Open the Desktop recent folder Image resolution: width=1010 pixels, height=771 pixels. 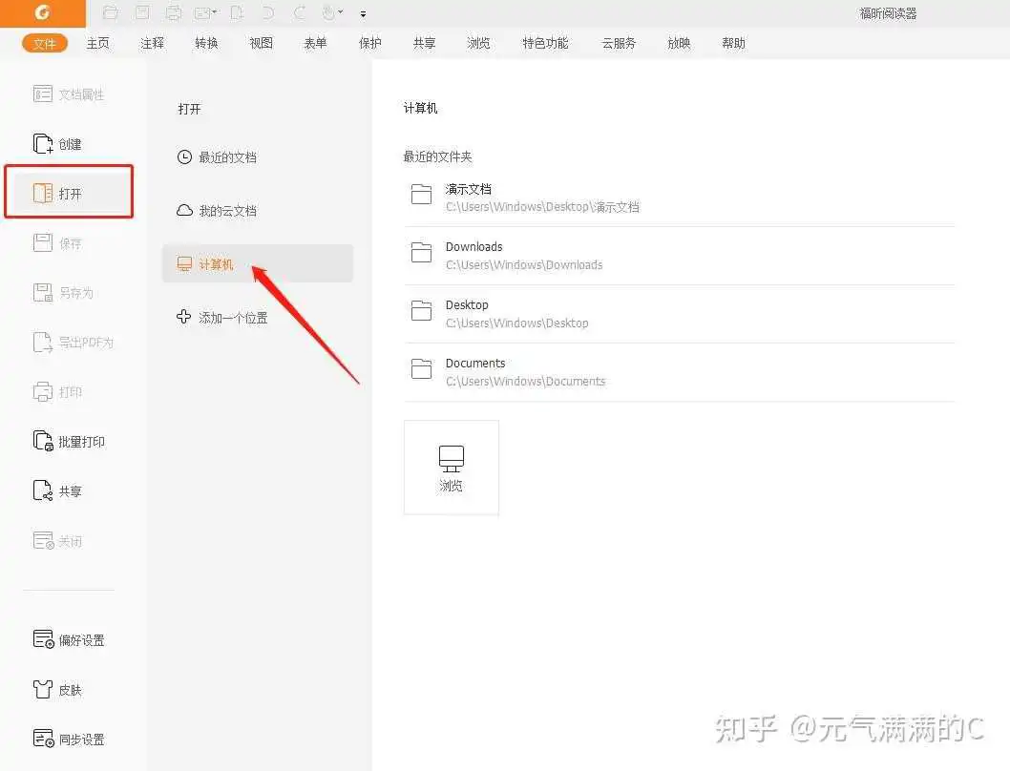click(x=679, y=314)
